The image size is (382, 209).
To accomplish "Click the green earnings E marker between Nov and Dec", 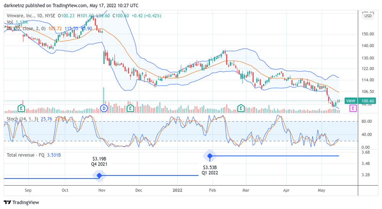I will point(130,108).
